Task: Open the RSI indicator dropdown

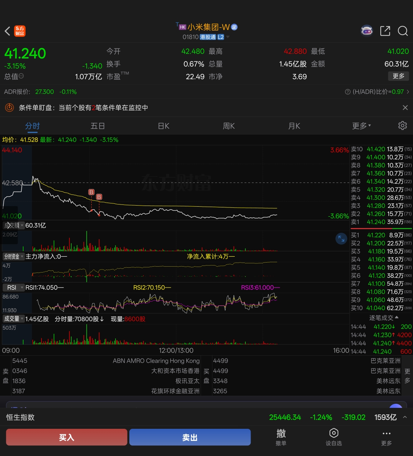Action: point(14,288)
